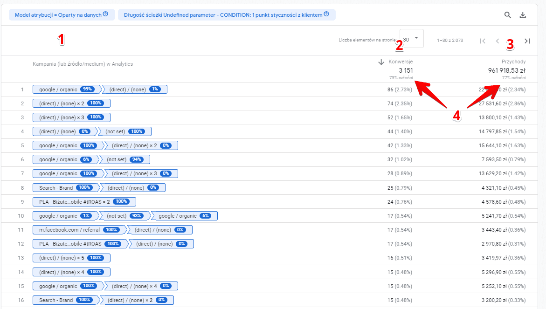Open help icon for Długość ścieżki filter
Viewport: 546px width, 309px height.
click(326, 14)
